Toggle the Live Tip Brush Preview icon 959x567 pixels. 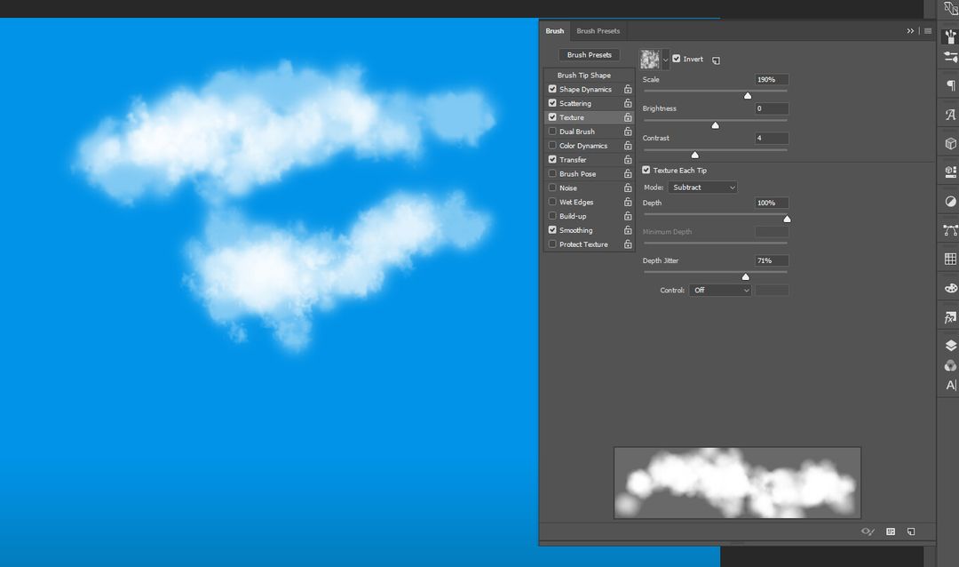(x=868, y=531)
